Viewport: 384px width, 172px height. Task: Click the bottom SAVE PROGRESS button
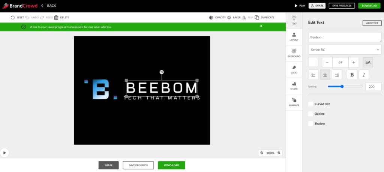pyautogui.click(x=138, y=165)
